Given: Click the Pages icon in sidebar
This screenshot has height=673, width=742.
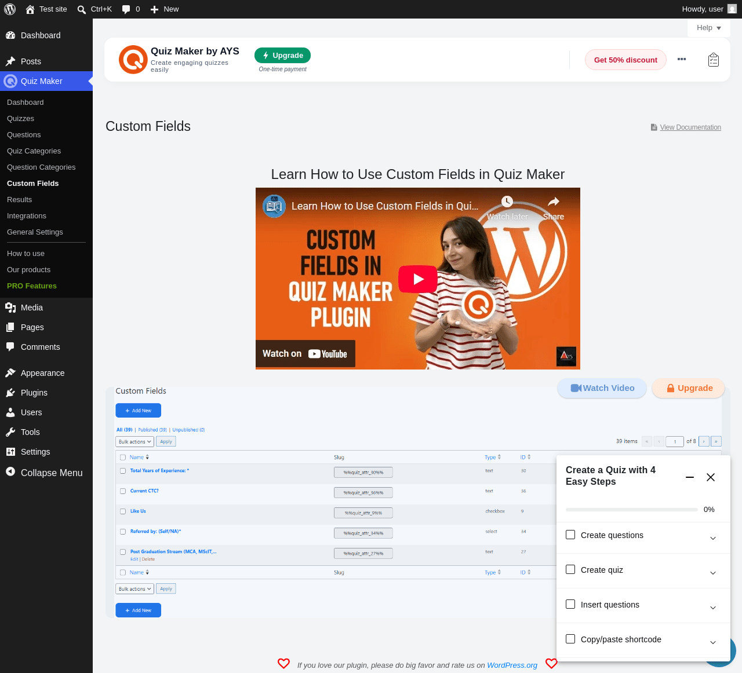Looking at the screenshot, I should coord(10,327).
